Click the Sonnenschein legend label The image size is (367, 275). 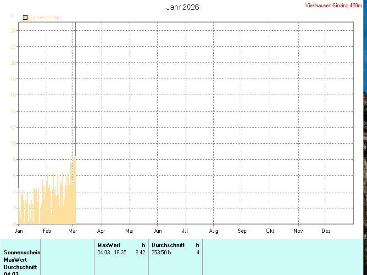[45, 17]
